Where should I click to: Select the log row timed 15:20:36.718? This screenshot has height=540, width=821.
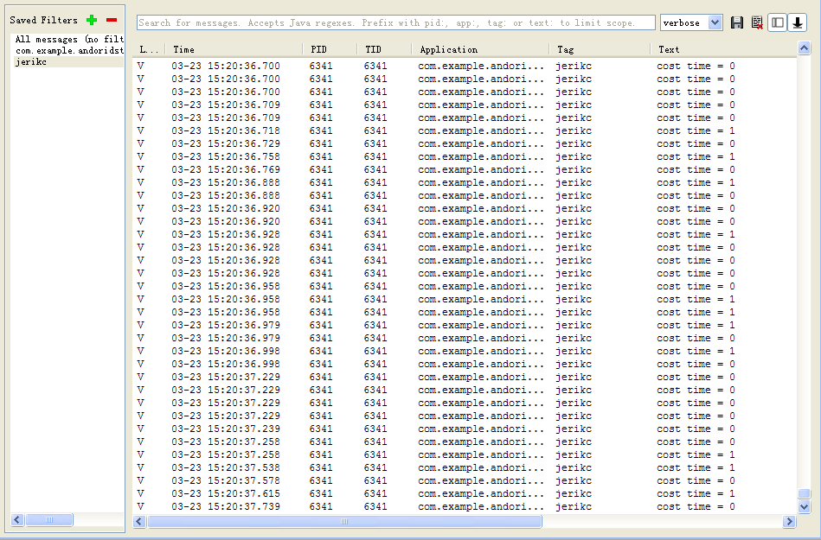465,130
